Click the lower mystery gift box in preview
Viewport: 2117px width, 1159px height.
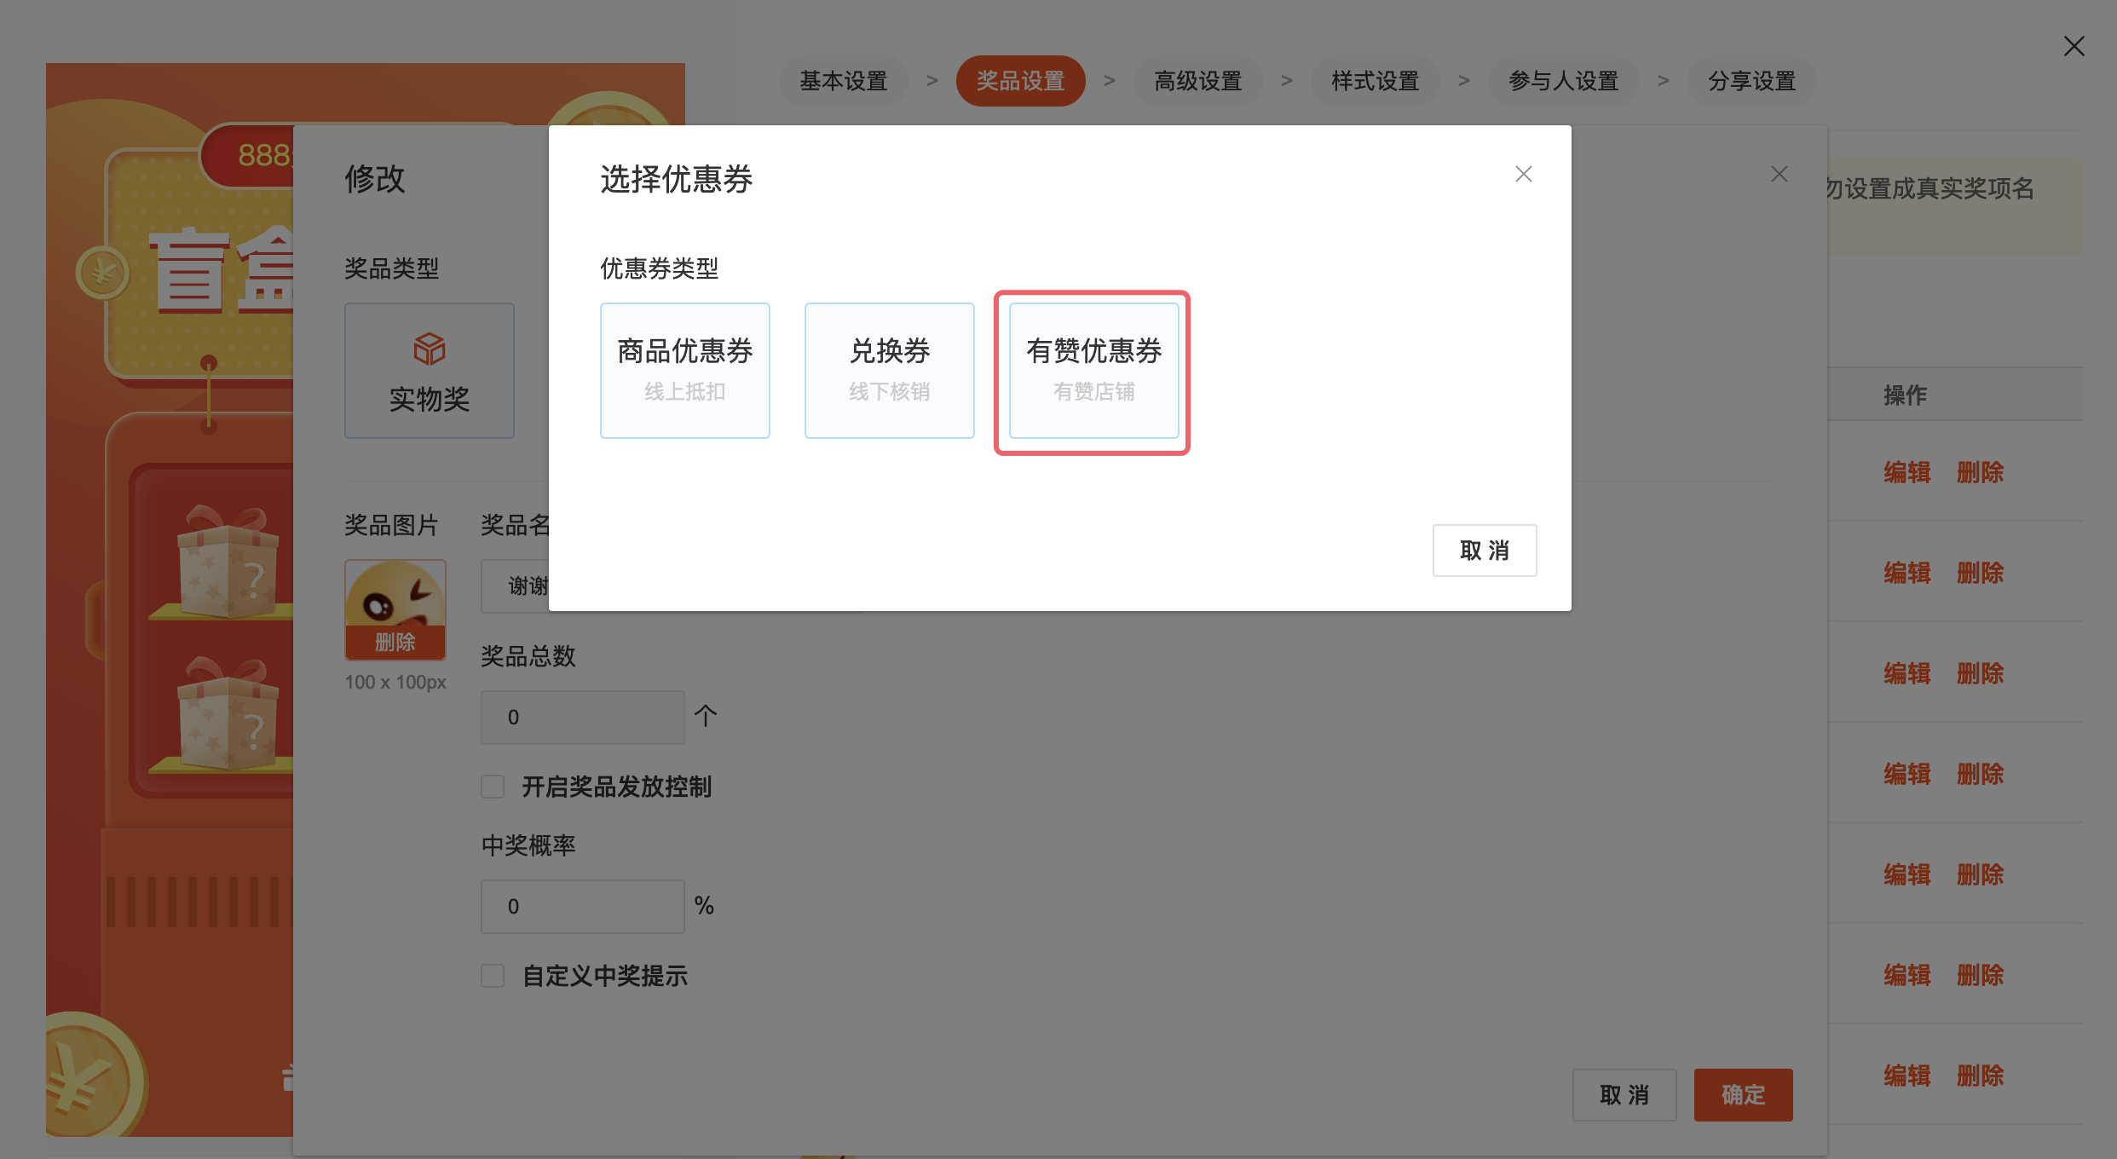point(227,712)
